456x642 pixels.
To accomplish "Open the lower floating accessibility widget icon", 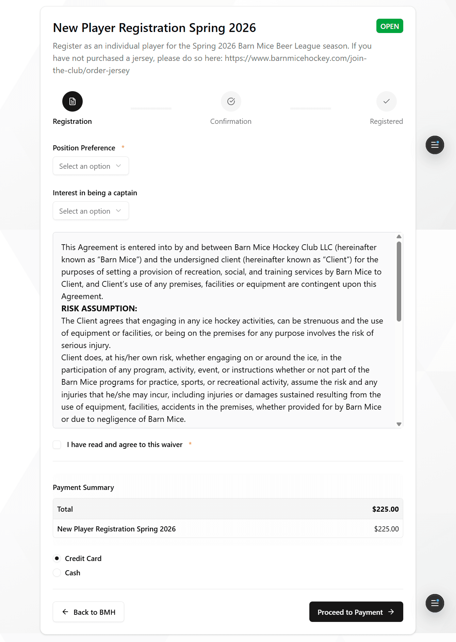I will (435, 603).
